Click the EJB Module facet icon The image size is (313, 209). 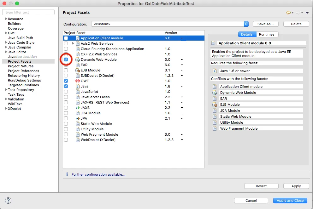click(78, 70)
